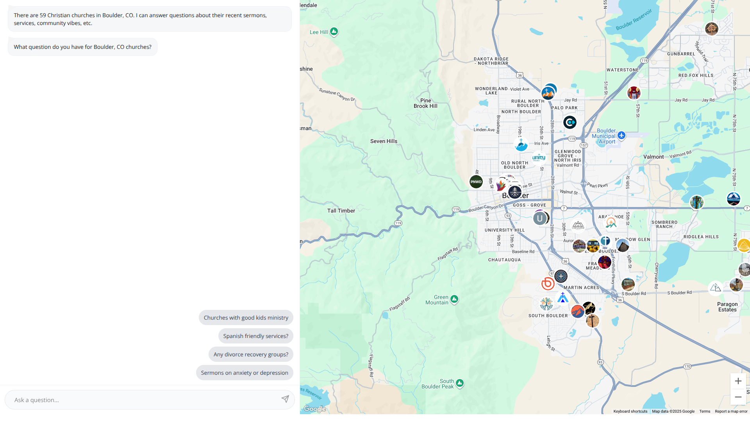Screen dimensions: 750x422
Task: Select the Unity church logo marker
Action: coord(539,157)
